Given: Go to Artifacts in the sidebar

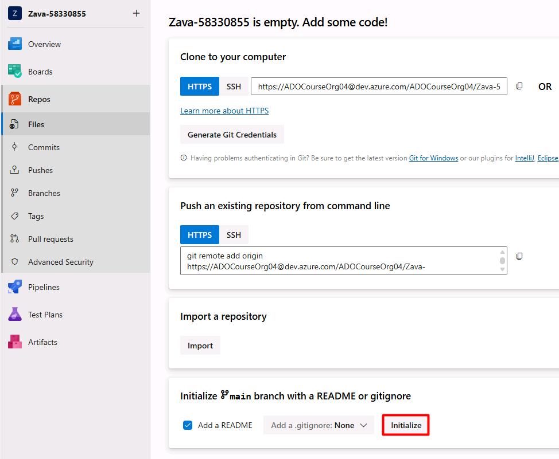Looking at the screenshot, I should [42, 342].
